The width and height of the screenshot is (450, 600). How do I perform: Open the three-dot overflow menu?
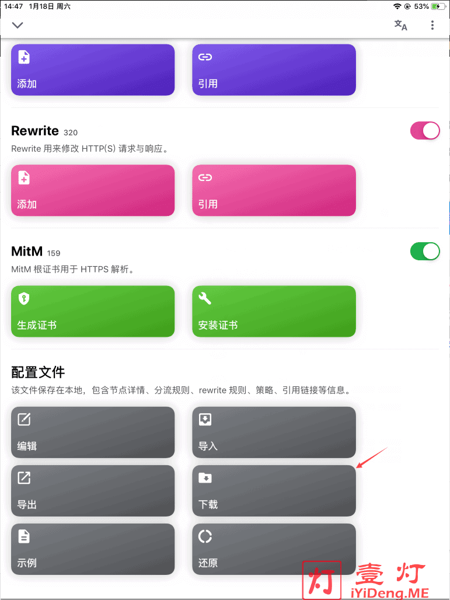[432, 25]
